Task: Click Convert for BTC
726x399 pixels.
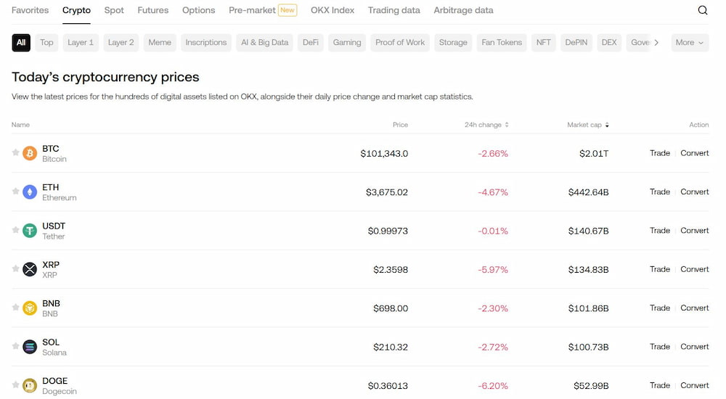Action: (x=695, y=153)
